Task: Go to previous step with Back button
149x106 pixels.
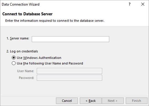Action: point(91,101)
